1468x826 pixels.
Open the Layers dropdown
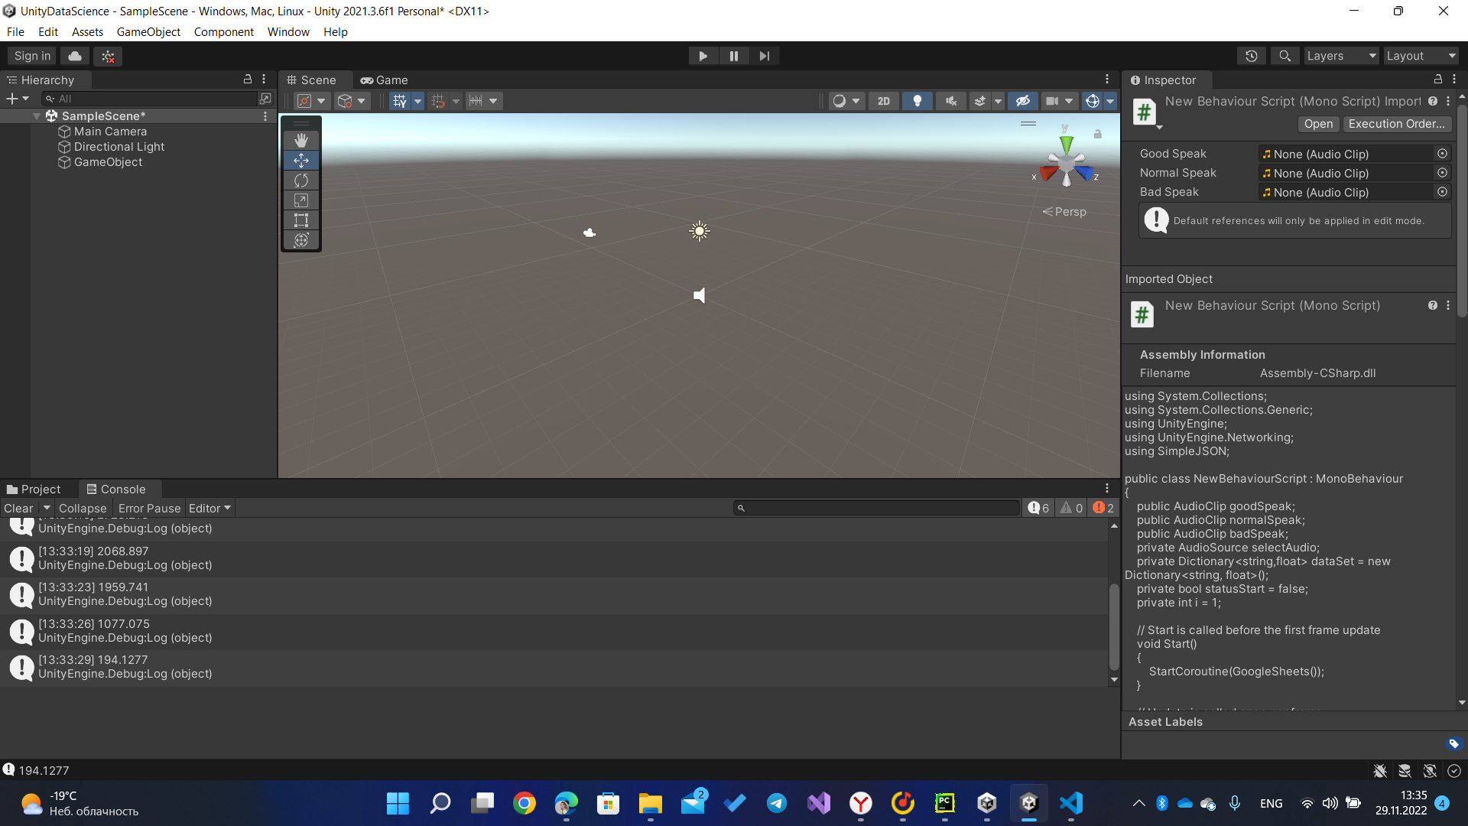tap(1341, 56)
